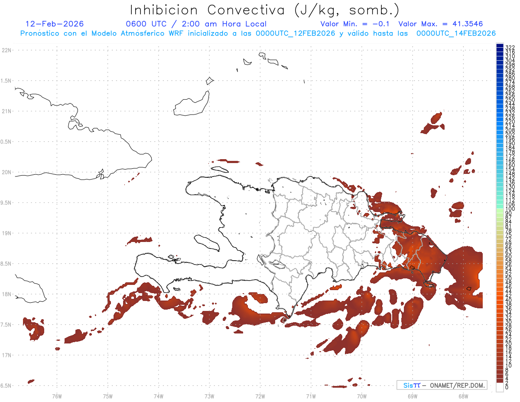Click the legend value "322"

[x=510, y=47]
